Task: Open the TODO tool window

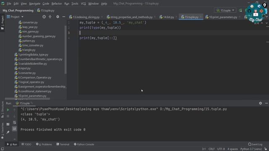Action: click(26, 144)
